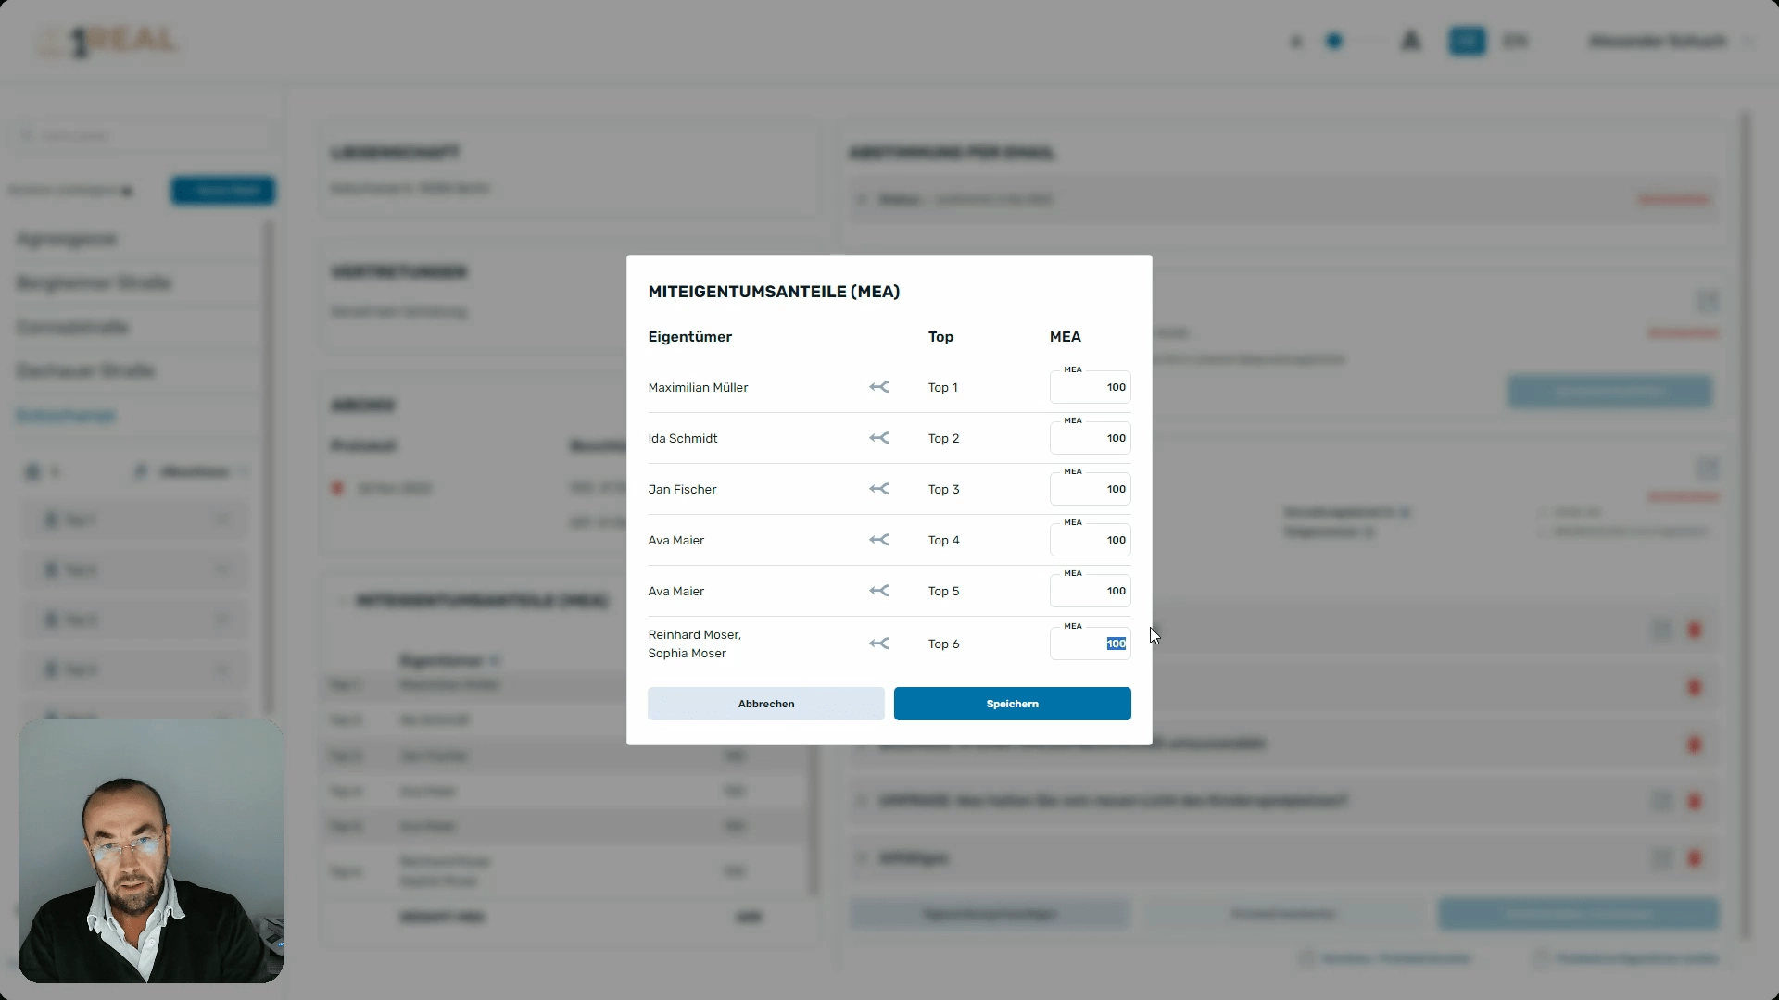Edit the MEA field for Top 5
1779x1000 pixels.
coord(1090,591)
